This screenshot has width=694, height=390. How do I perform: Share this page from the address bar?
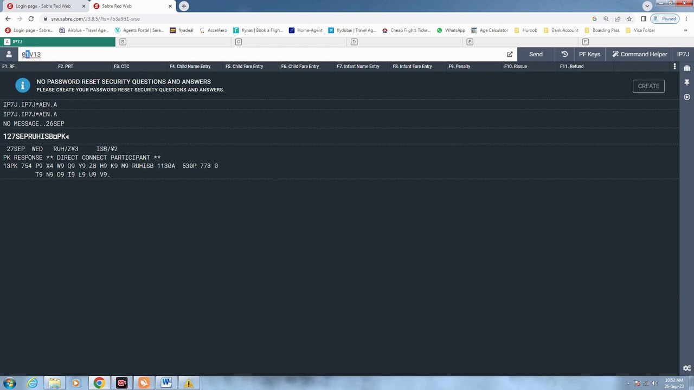tap(618, 19)
